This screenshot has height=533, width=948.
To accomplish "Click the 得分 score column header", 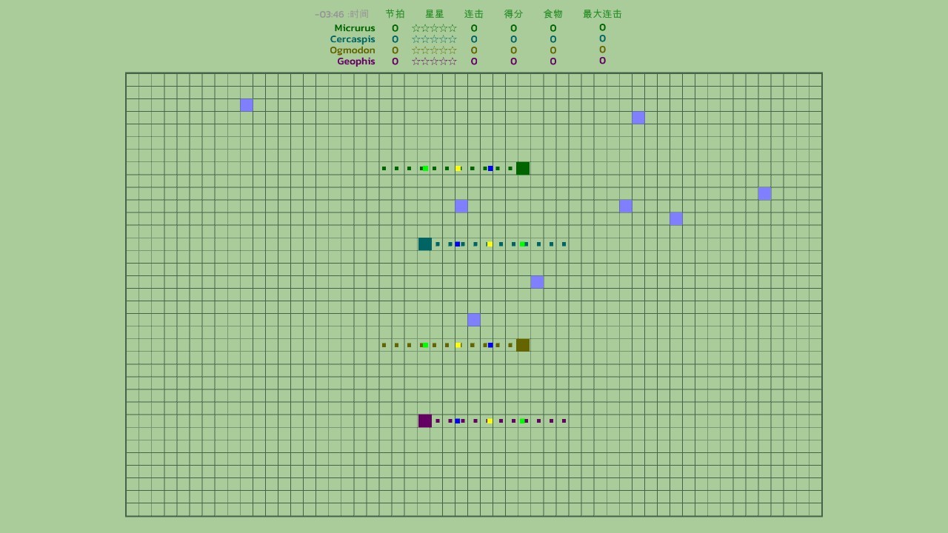I will coord(513,14).
